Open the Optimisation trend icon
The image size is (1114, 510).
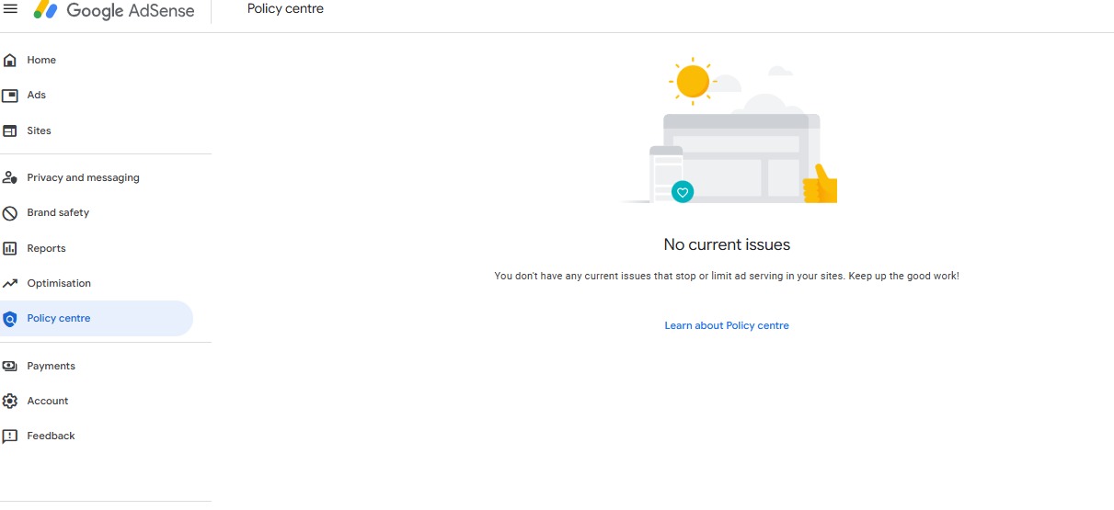coord(10,284)
